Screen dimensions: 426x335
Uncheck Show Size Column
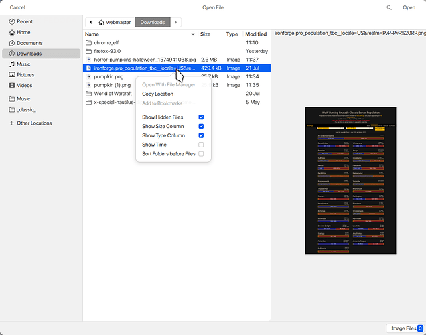click(x=201, y=126)
